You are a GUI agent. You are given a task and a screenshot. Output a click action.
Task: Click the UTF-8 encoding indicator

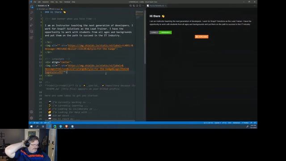pos(224,123)
